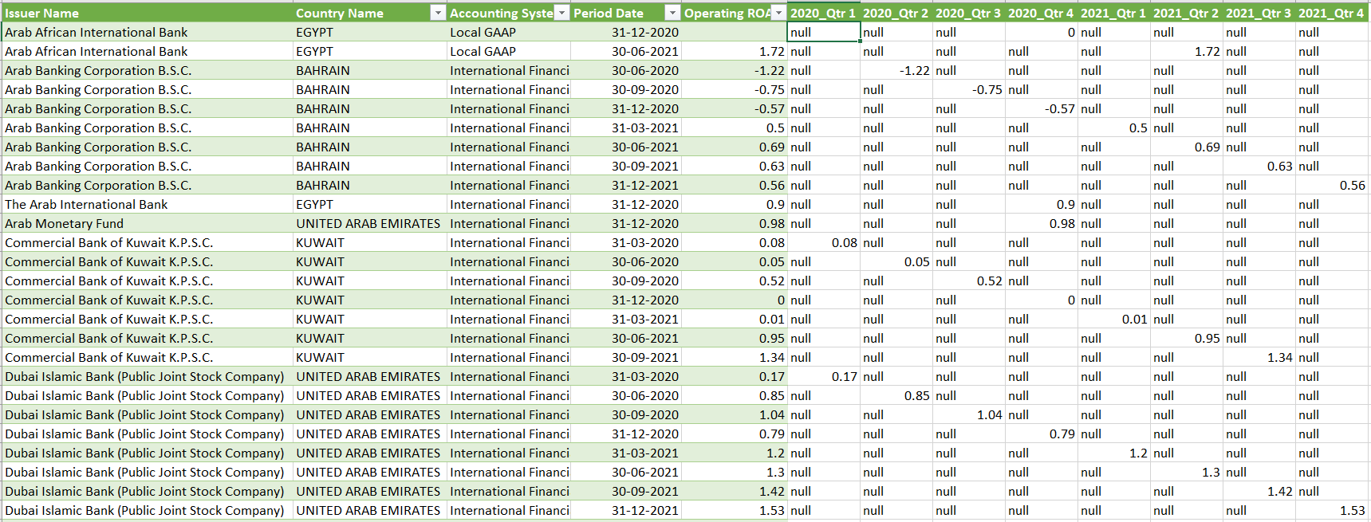The height and width of the screenshot is (522, 1371).
Task: Click Commercial Bank of Kuwait issuer dated 31-12-2020
Action: tap(148, 300)
